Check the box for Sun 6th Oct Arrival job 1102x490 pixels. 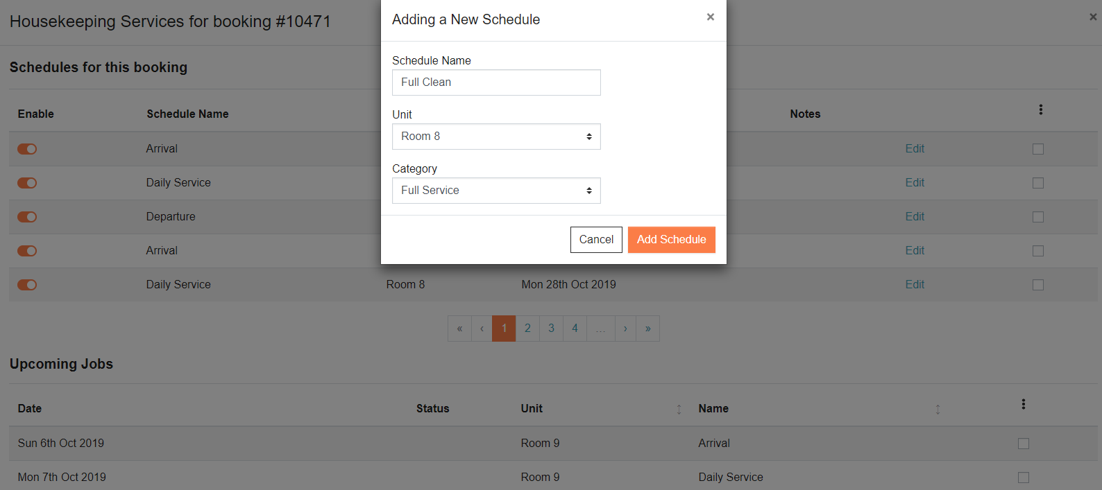click(1024, 444)
